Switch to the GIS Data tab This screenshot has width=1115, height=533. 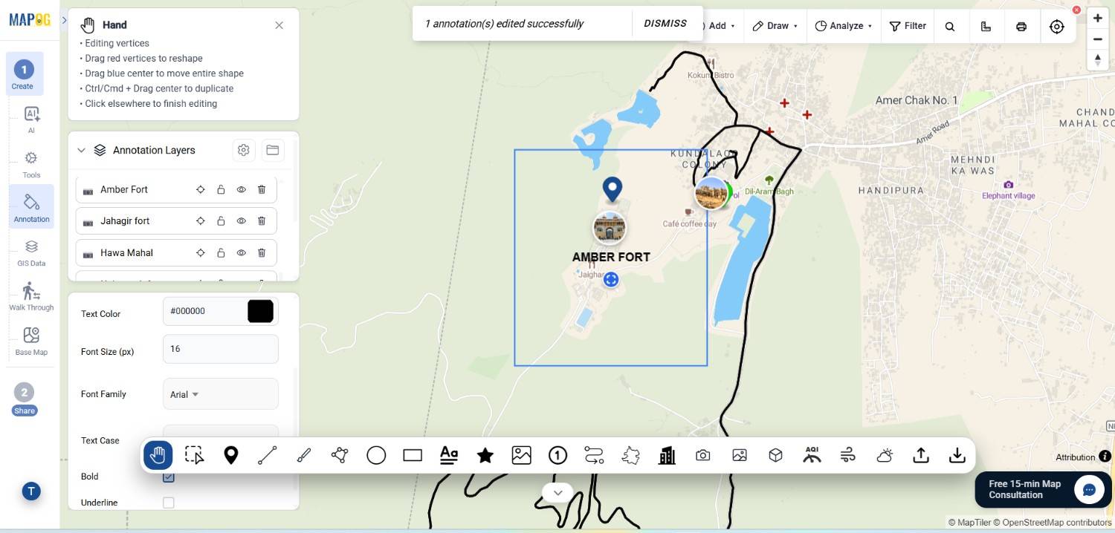point(31,253)
